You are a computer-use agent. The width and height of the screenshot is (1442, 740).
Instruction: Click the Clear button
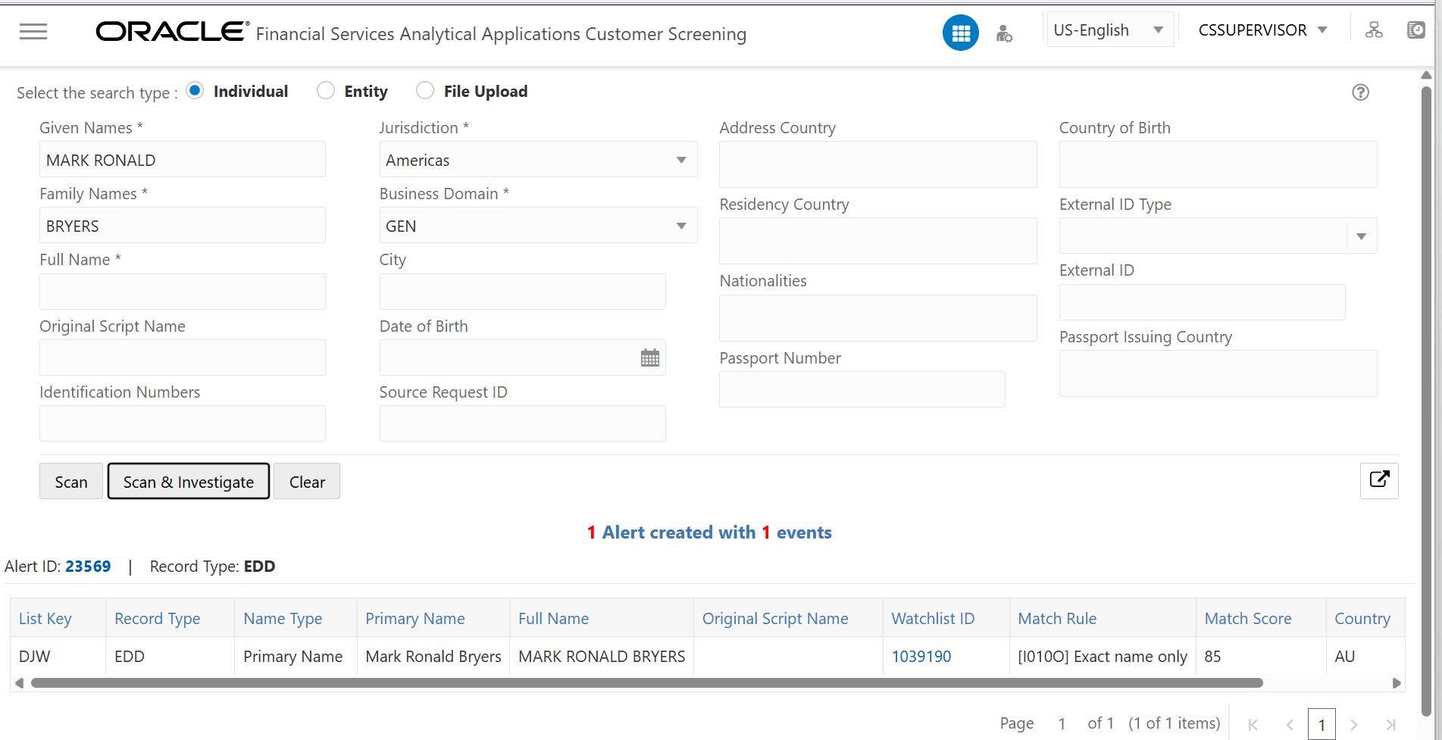click(x=307, y=482)
